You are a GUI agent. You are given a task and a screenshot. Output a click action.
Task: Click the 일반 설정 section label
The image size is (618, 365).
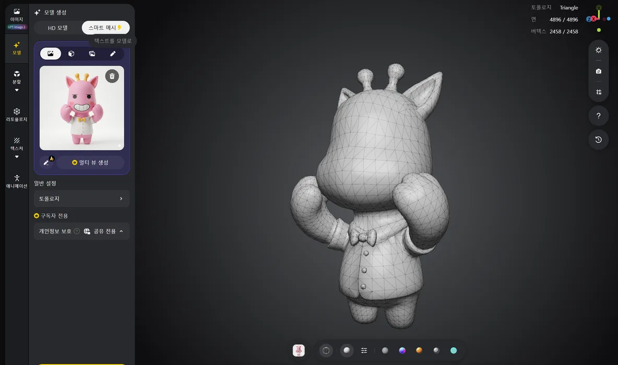45,184
